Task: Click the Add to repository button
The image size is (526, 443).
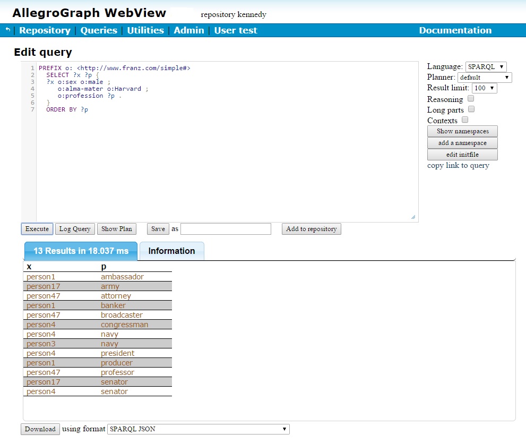Action: (311, 229)
